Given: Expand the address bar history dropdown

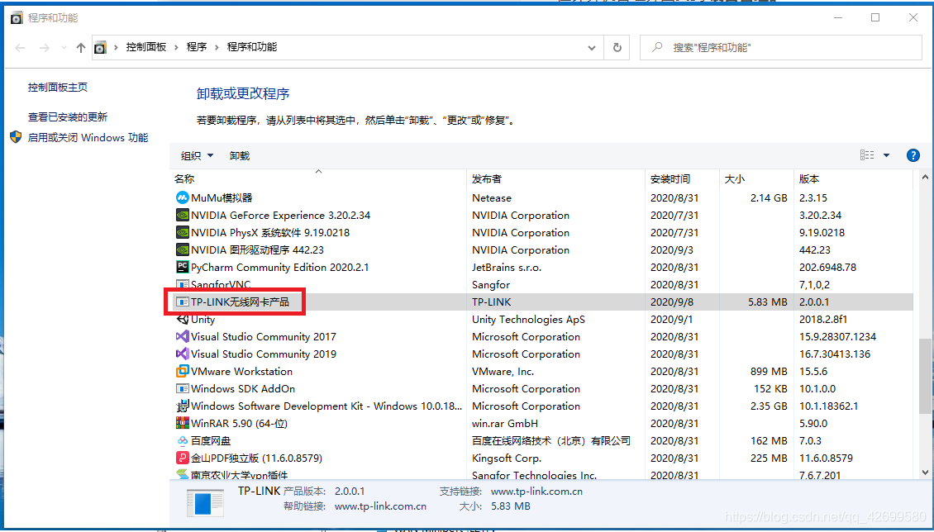Looking at the screenshot, I should (x=592, y=48).
